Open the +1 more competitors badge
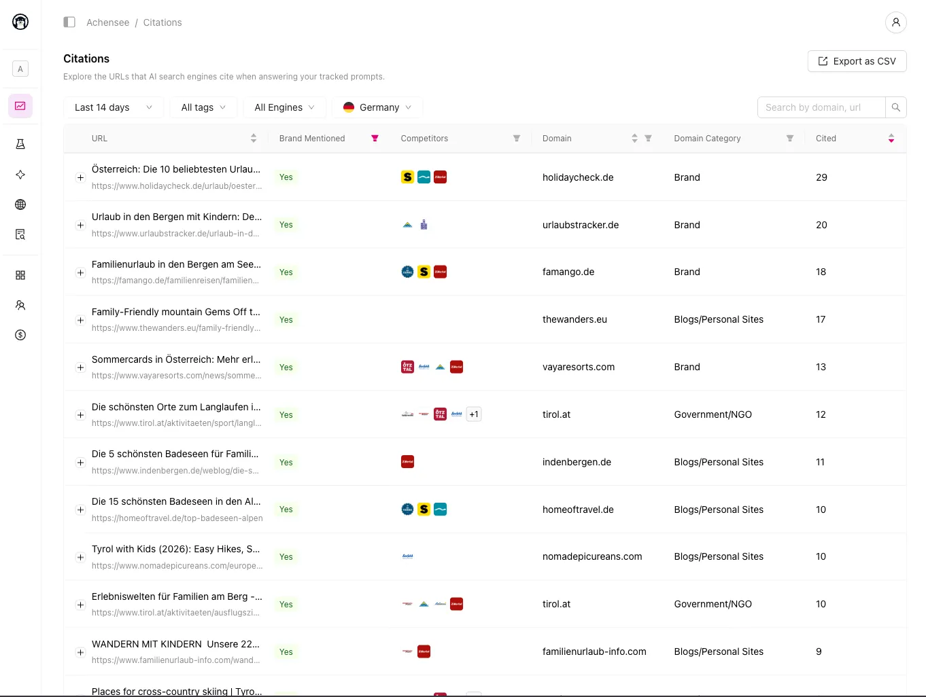Viewport: 926px width, 697px height. coord(474,414)
